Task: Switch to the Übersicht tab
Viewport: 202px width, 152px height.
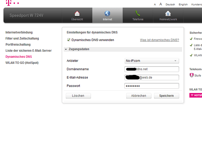Action: pyautogui.click(x=77, y=15)
